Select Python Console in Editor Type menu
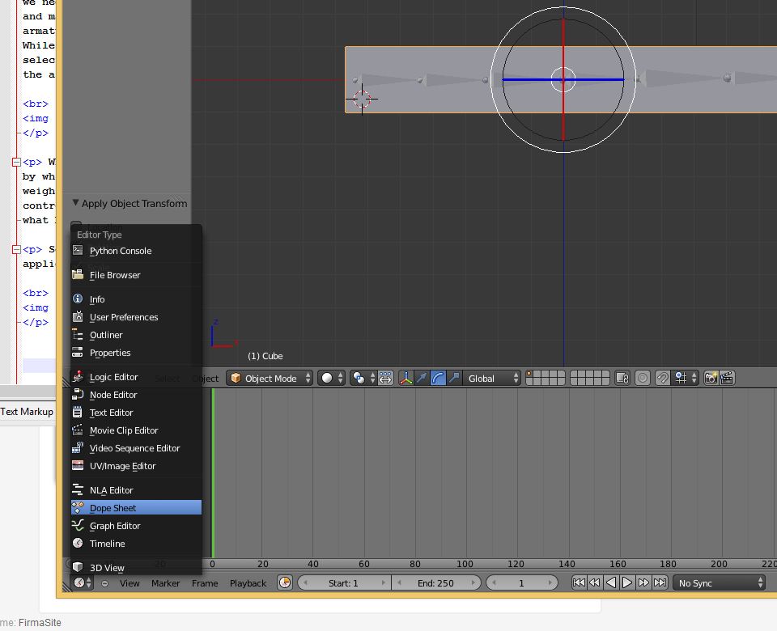The width and height of the screenshot is (777, 631). (x=136, y=251)
